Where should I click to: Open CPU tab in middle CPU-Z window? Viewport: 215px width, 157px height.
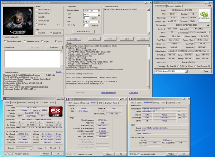(x=70, y=103)
